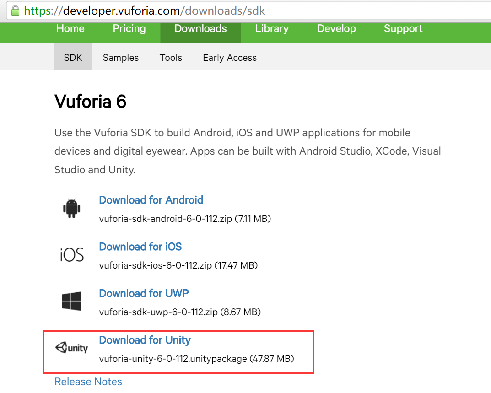
Task: Open the Home navigation menu
Action: pyautogui.click(x=70, y=28)
